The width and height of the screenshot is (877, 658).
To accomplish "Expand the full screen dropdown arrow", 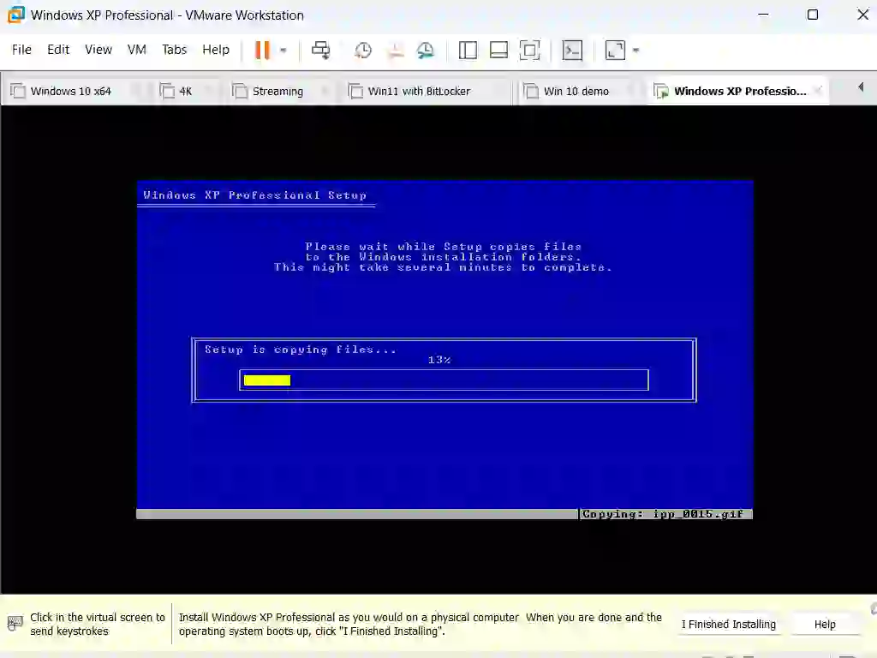I will point(634,50).
